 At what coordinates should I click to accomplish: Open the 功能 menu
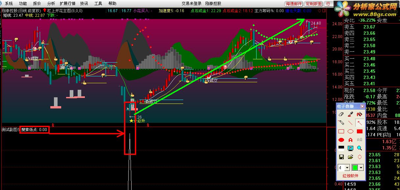[23, 4]
